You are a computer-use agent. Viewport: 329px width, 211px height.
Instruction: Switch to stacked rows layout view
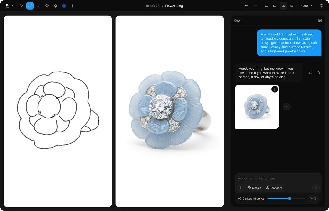[x=292, y=6]
